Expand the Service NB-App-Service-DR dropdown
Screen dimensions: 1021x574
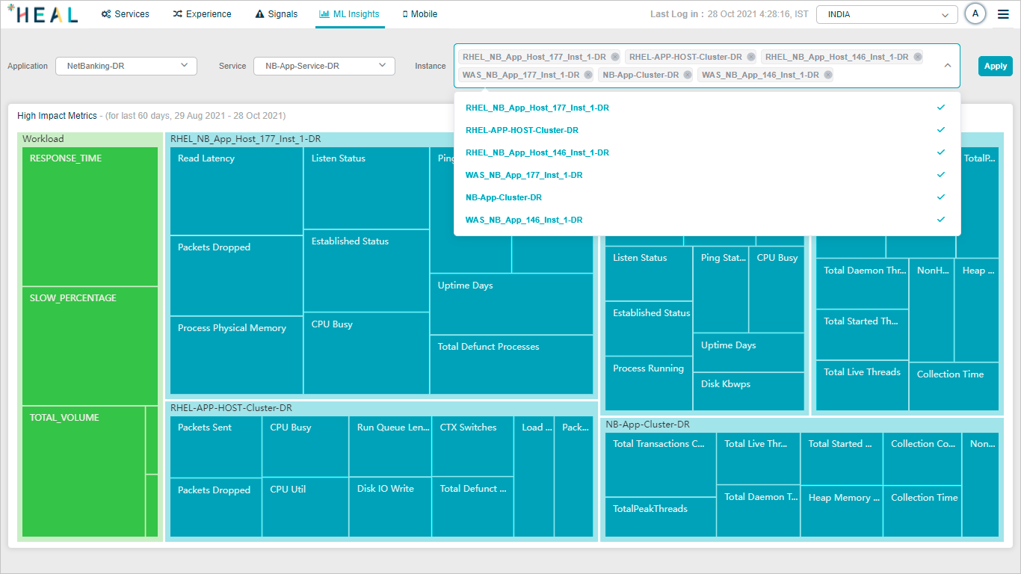(324, 66)
